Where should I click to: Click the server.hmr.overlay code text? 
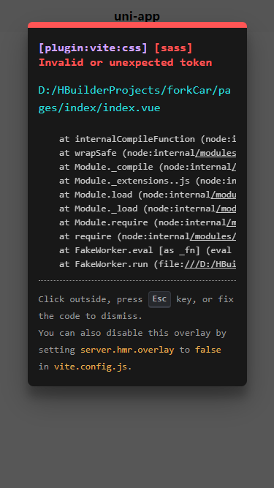pos(127,350)
